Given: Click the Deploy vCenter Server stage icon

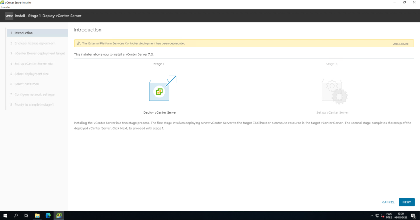Looking at the screenshot, I should (162, 88).
